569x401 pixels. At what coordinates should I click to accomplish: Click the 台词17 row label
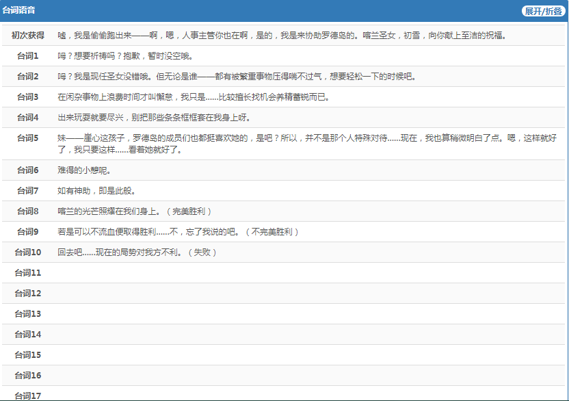pos(28,395)
